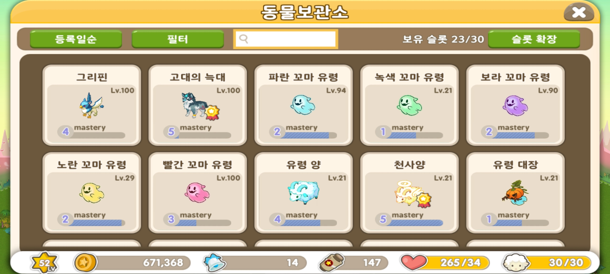Choose the purple ghost 보라 꼬마 유령

point(515,105)
